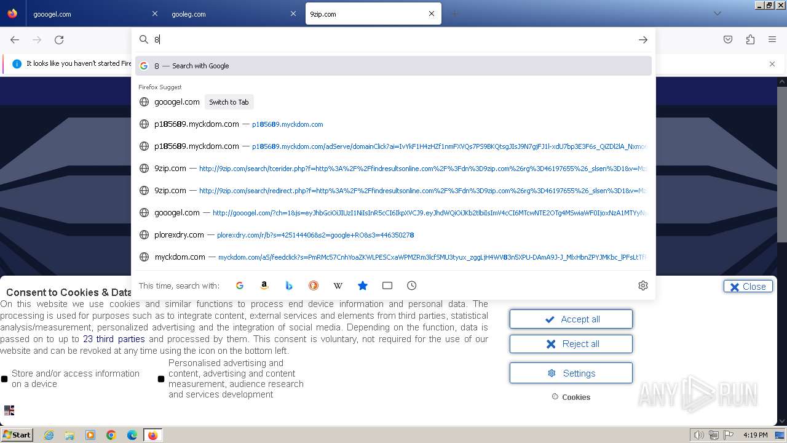
Task: Choose plorexdry.com suggestion
Action: coord(393,235)
